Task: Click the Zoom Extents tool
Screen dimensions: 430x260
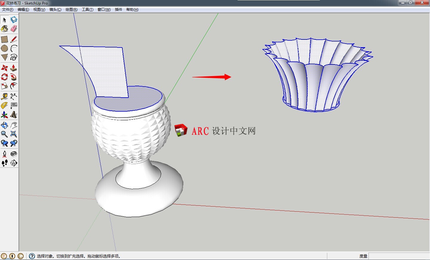Action: tap(14, 134)
